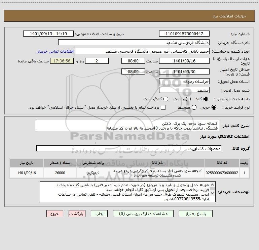Viewport: 259px width, 250px height.
Task: Click the quantity 26000 cell
Action: coord(60,173)
